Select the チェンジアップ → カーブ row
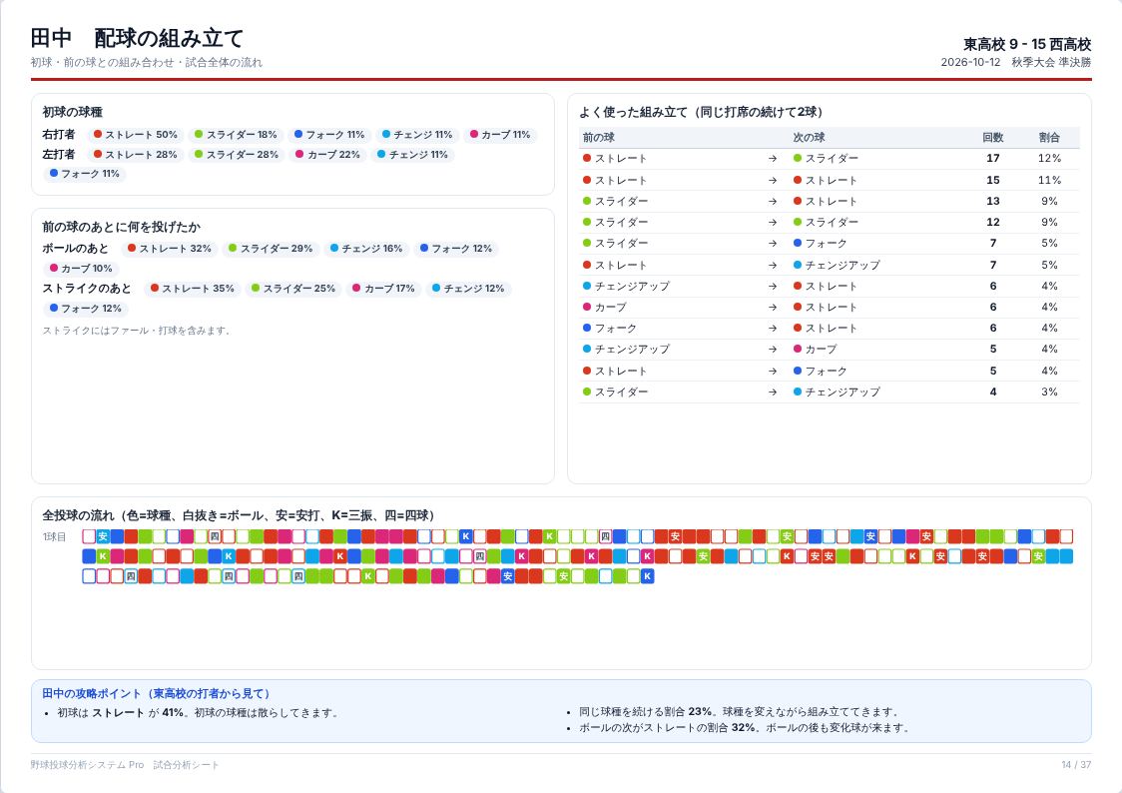1122x793 pixels. click(830, 350)
